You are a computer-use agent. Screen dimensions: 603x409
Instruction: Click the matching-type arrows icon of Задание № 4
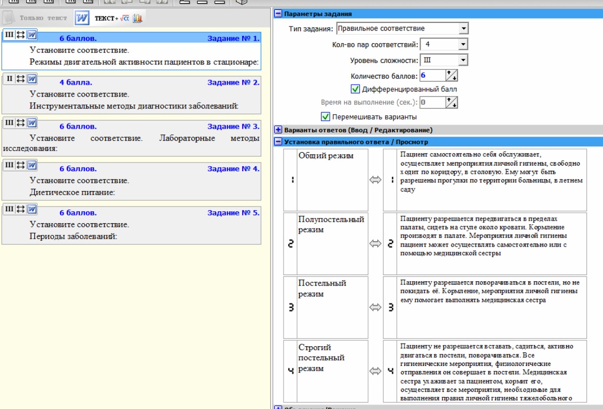click(x=20, y=165)
